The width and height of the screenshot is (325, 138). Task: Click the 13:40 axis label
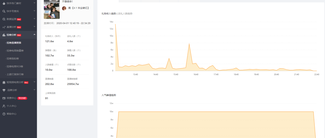(135, 74)
